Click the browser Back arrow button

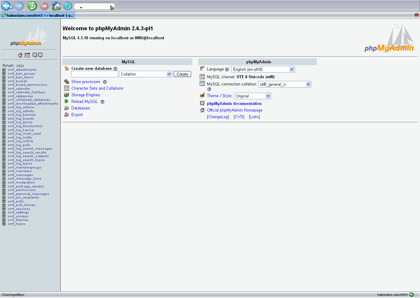tap(6, 6)
